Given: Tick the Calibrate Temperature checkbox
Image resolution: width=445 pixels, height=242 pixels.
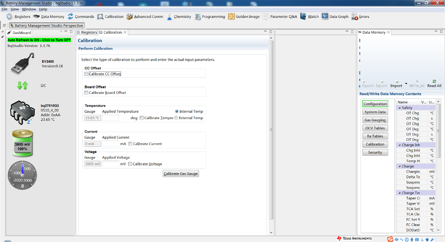Looking at the screenshot, I should 141,118.
